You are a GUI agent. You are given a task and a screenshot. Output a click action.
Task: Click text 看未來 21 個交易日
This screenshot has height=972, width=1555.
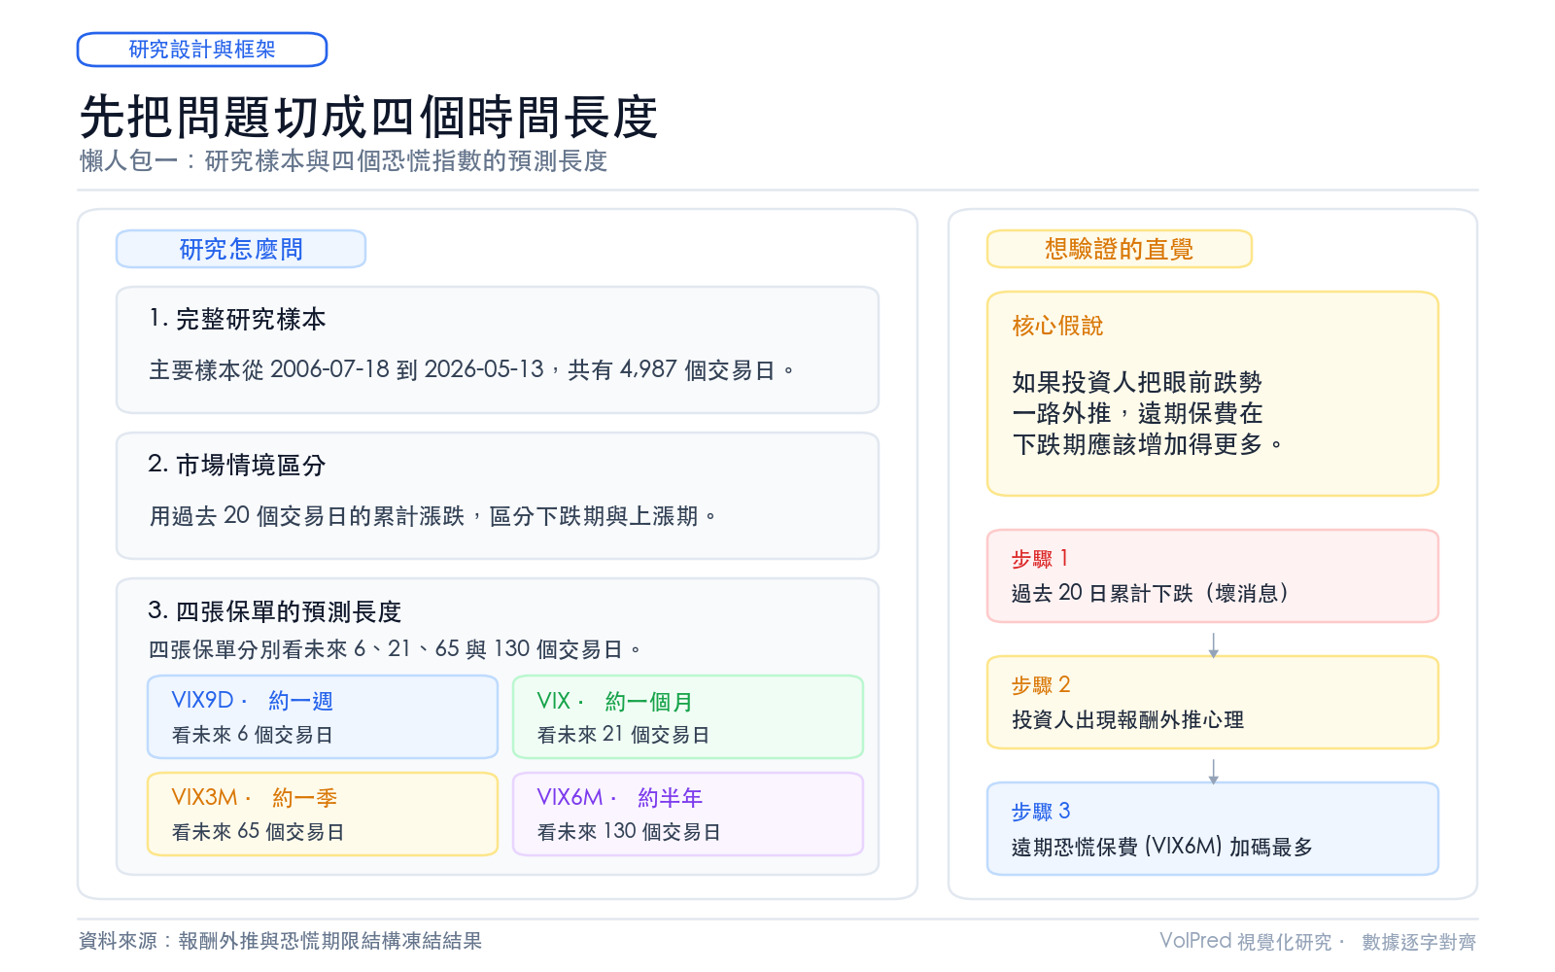click(x=623, y=735)
